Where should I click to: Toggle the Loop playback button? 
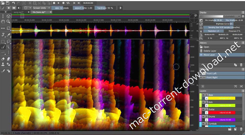coord(68,3)
